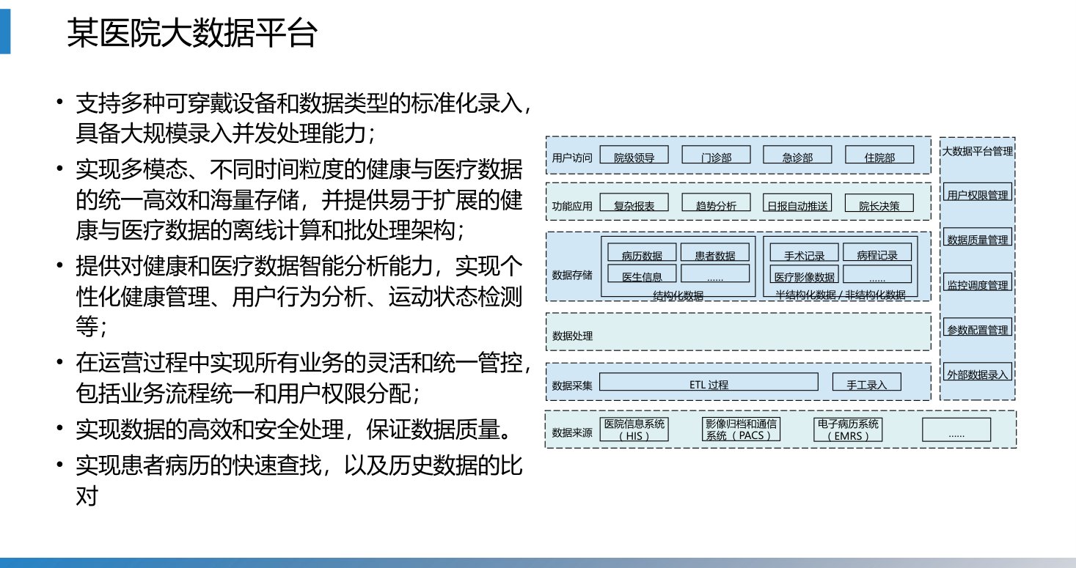Select the 复杂报表 box
Screen dimensions: 1076x568
click(x=634, y=202)
